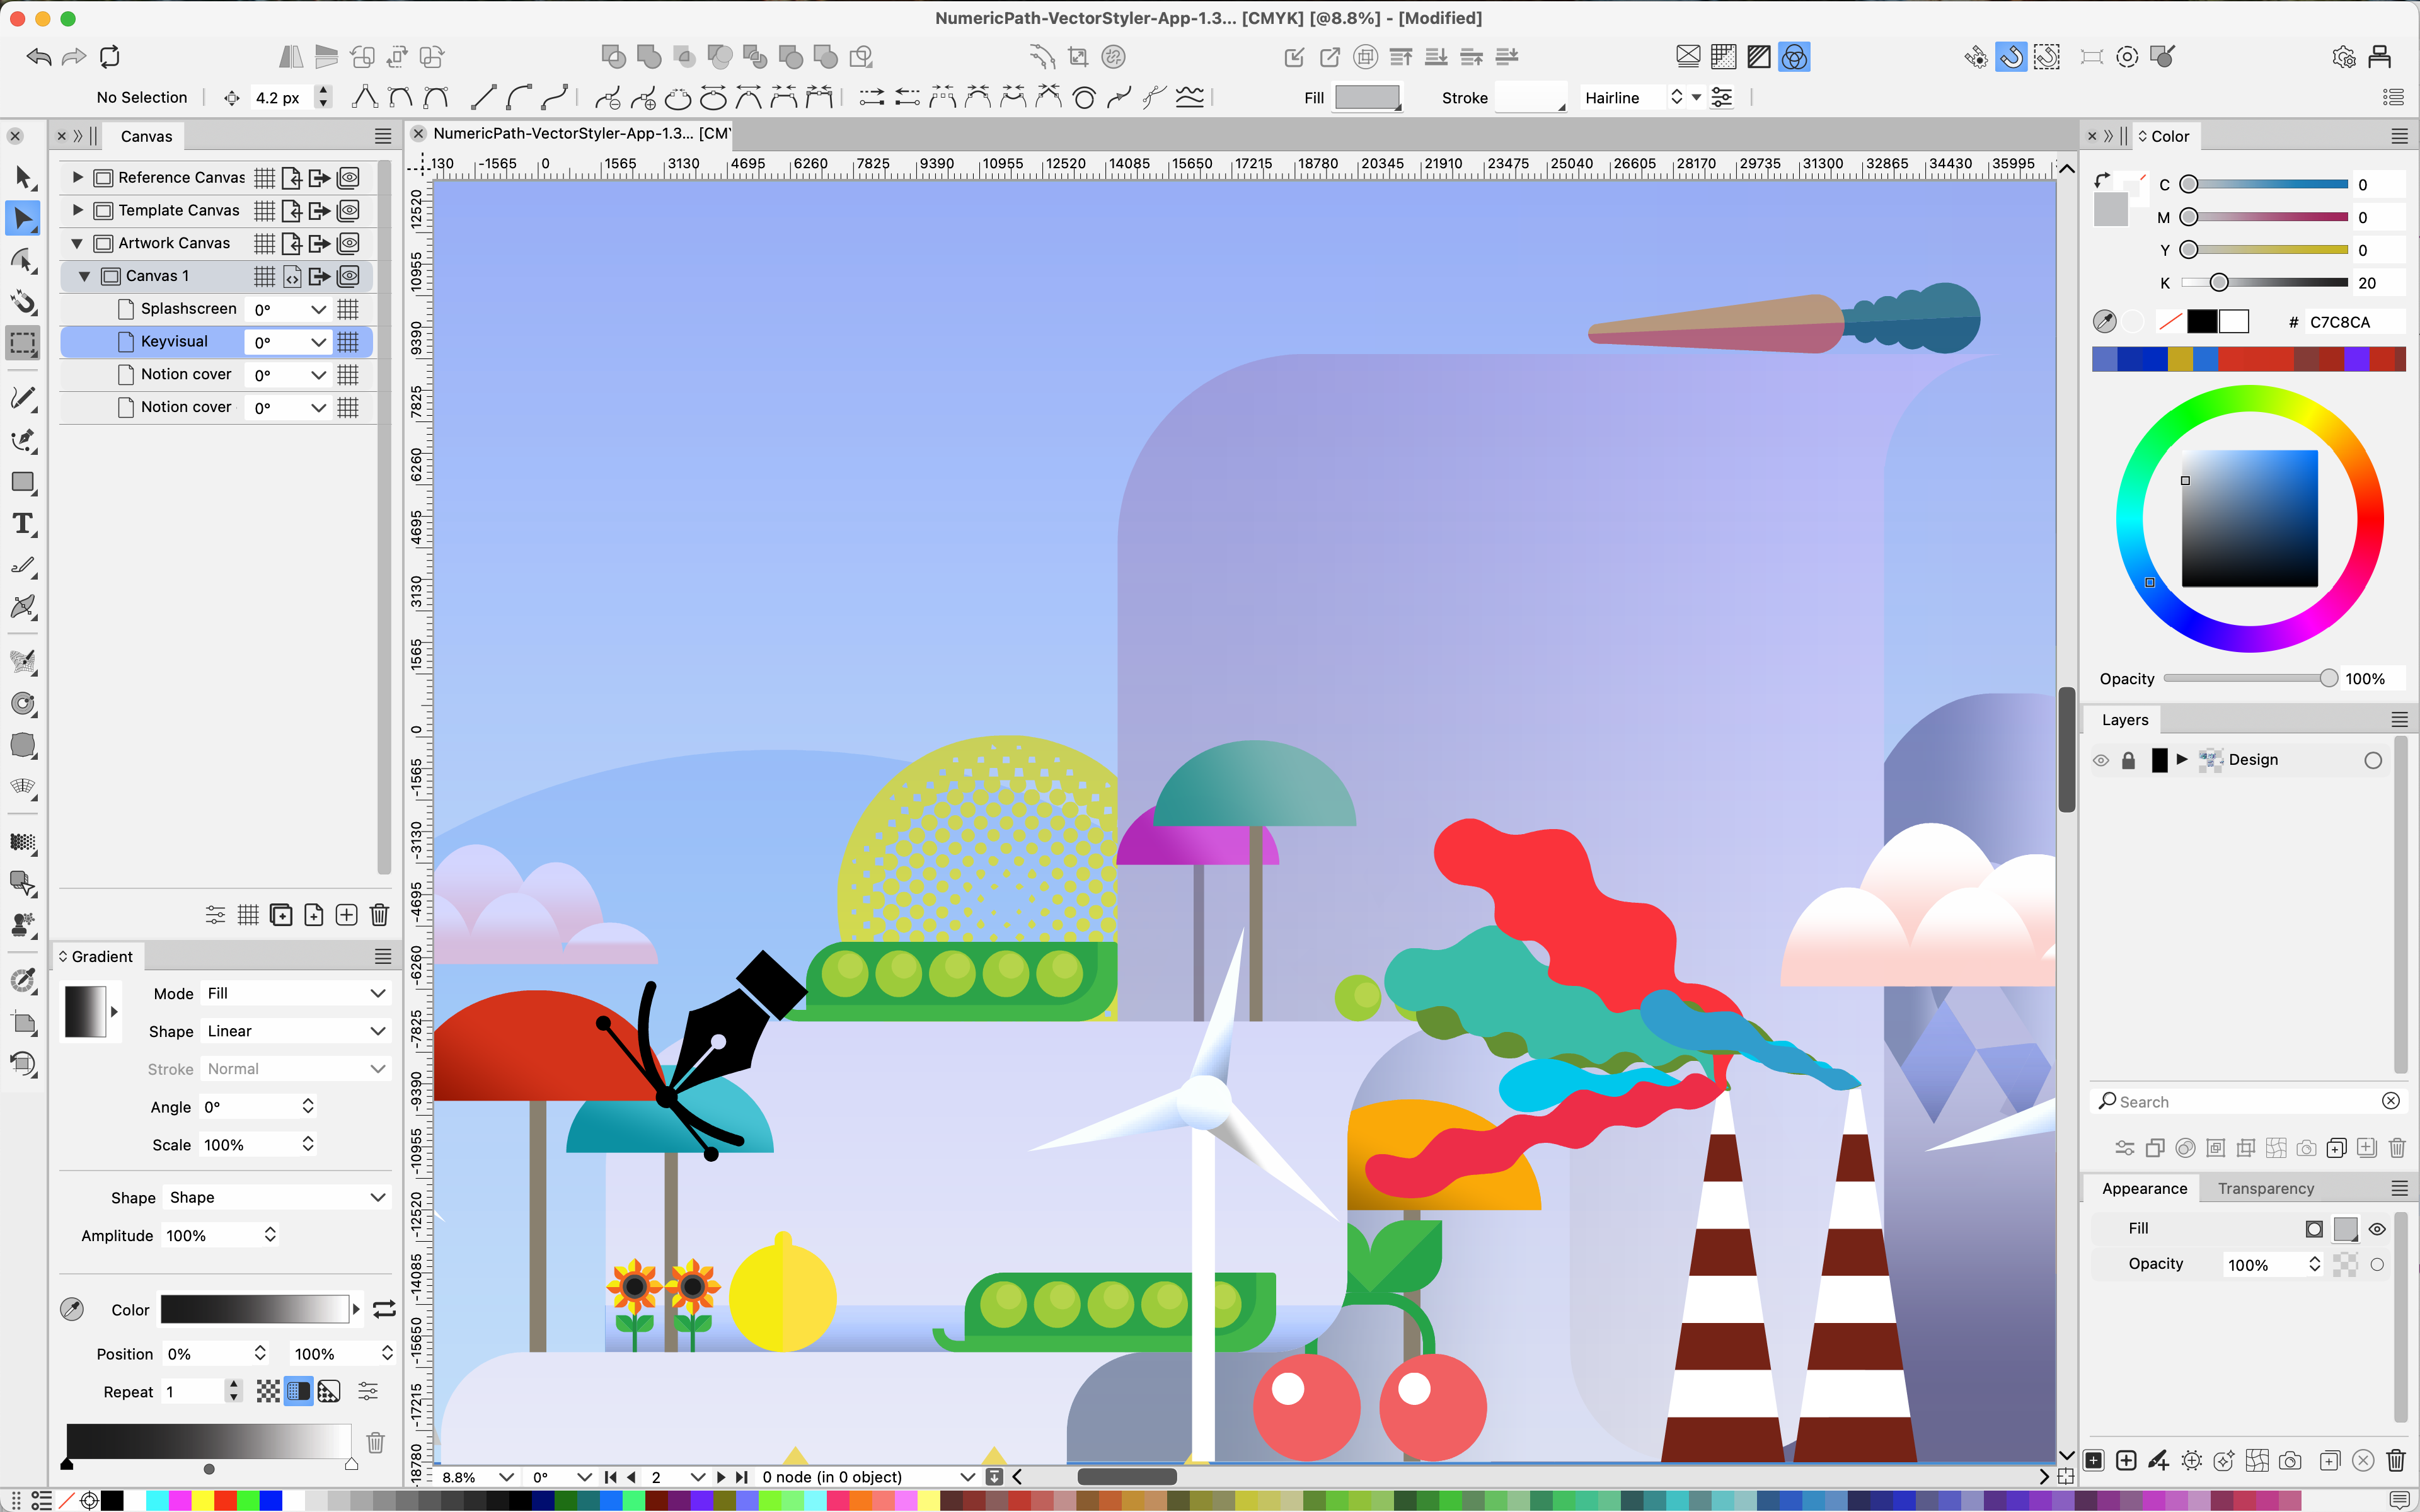Select the Node editing tool

coord(23,219)
